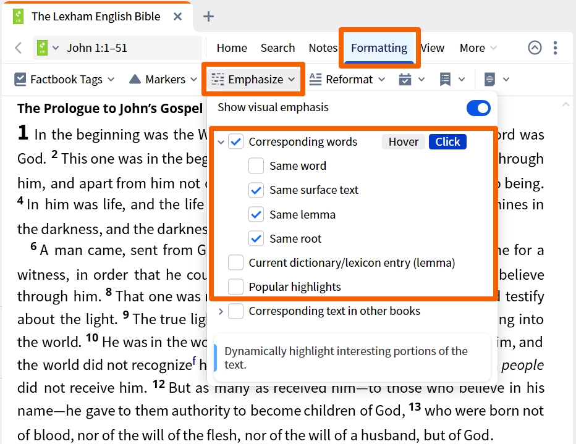Open dropdown beside the document icon
The height and width of the screenshot is (444, 576).
pos(506,79)
